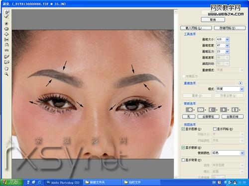Click the Replace Selection mask icon
The width and height of the screenshot is (249, 186).
point(190,110)
